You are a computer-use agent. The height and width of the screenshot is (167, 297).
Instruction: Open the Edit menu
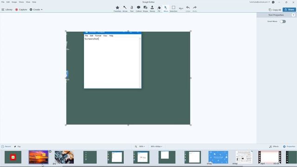tap(8, 2)
